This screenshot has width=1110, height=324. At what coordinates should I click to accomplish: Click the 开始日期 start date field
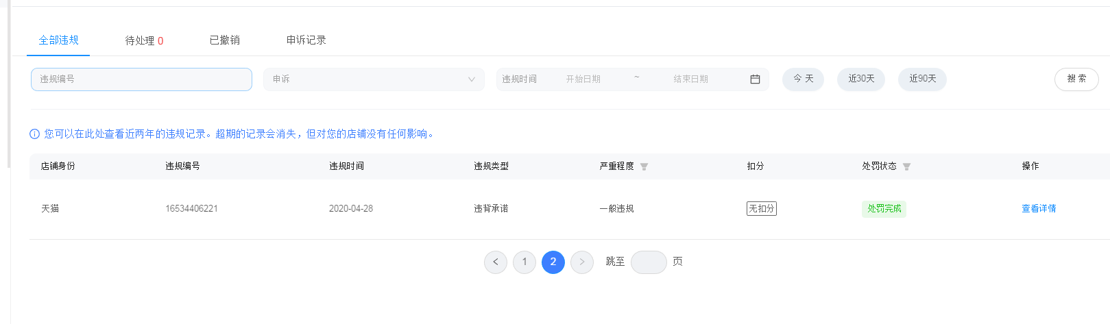pos(583,79)
